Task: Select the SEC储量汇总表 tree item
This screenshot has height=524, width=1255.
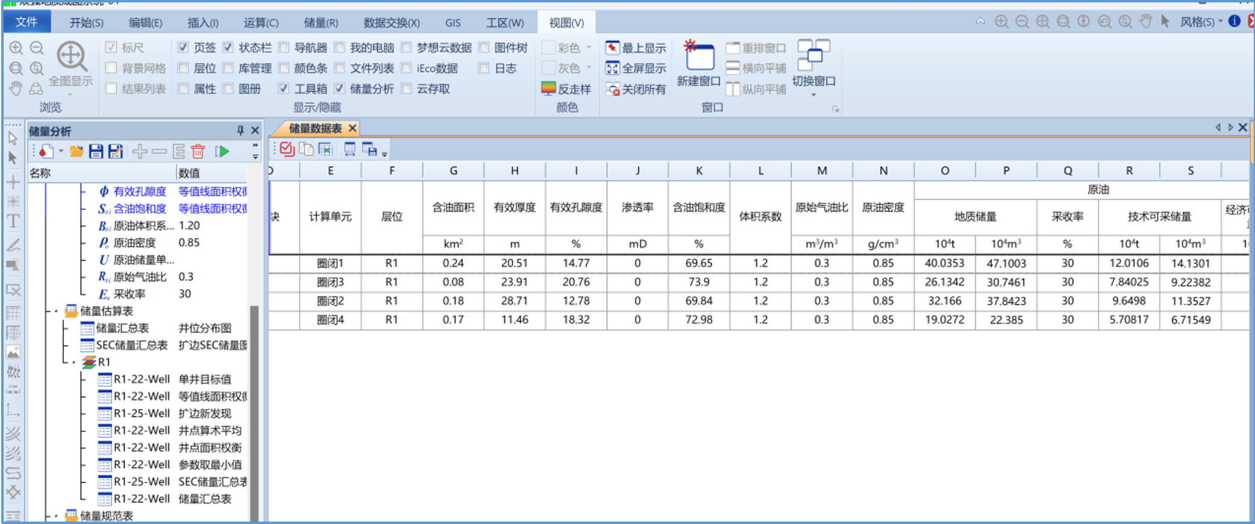Action: [131, 346]
